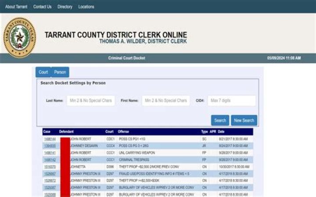Select the 'POSS CS PG1 <1G' offense text
Image resolution: width=316 pixels, height=197 pixels.
pos(132,139)
